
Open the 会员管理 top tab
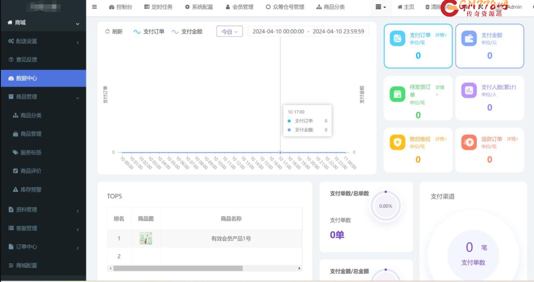[239, 7]
